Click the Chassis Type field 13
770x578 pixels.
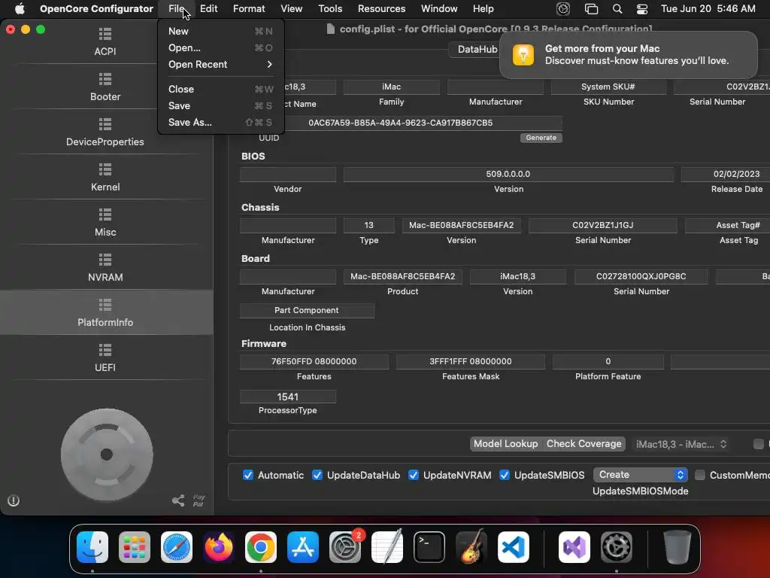point(368,225)
